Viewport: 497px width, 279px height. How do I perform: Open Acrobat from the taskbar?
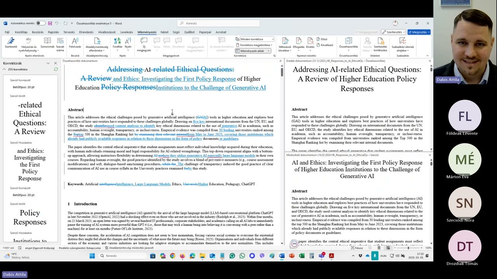tap(331, 256)
